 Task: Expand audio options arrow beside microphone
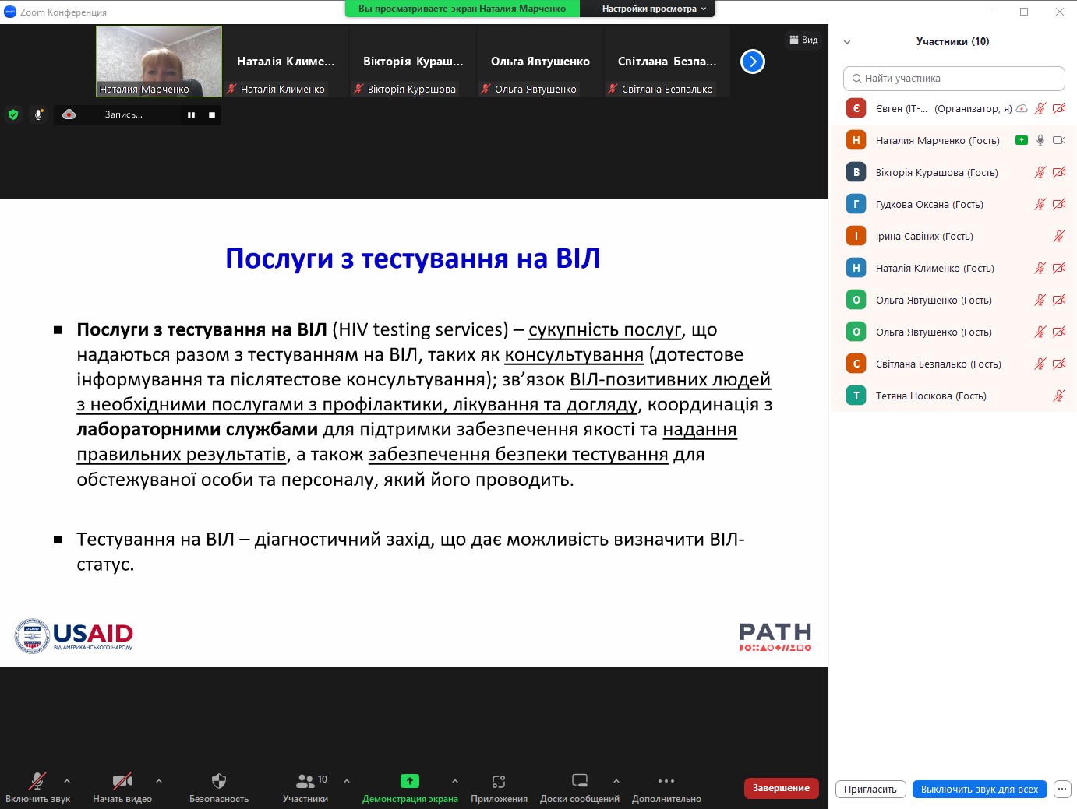pyautogui.click(x=67, y=781)
